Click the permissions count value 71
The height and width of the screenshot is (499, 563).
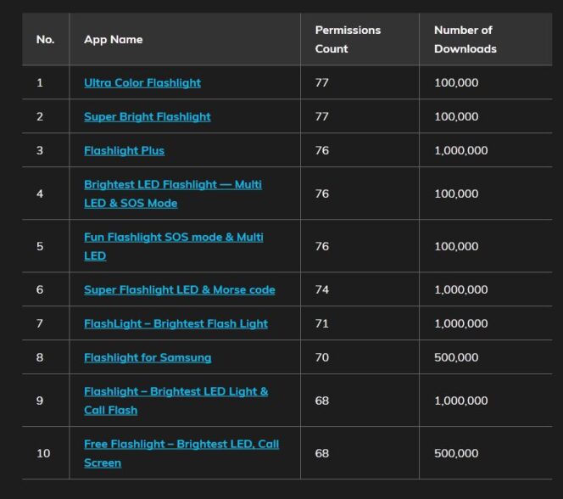pos(322,324)
